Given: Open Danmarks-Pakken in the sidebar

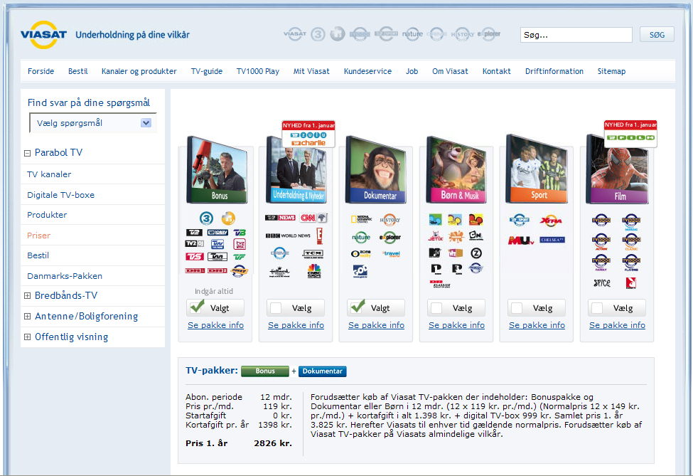Looking at the screenshot, I should point(65,276).
